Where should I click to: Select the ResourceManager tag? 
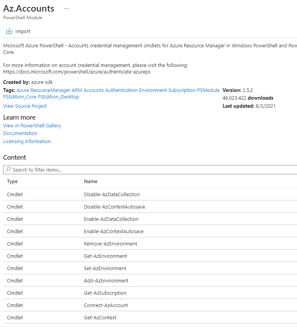point(50,90)
